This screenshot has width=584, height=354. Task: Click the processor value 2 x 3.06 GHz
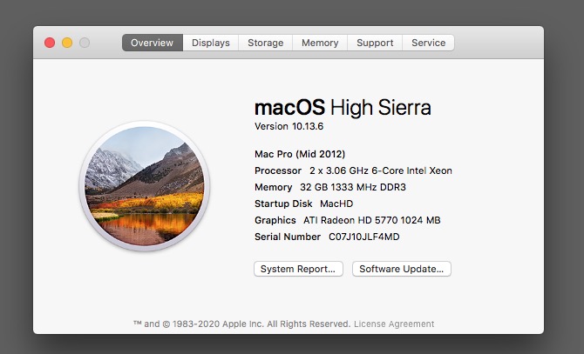click(381, 170)
